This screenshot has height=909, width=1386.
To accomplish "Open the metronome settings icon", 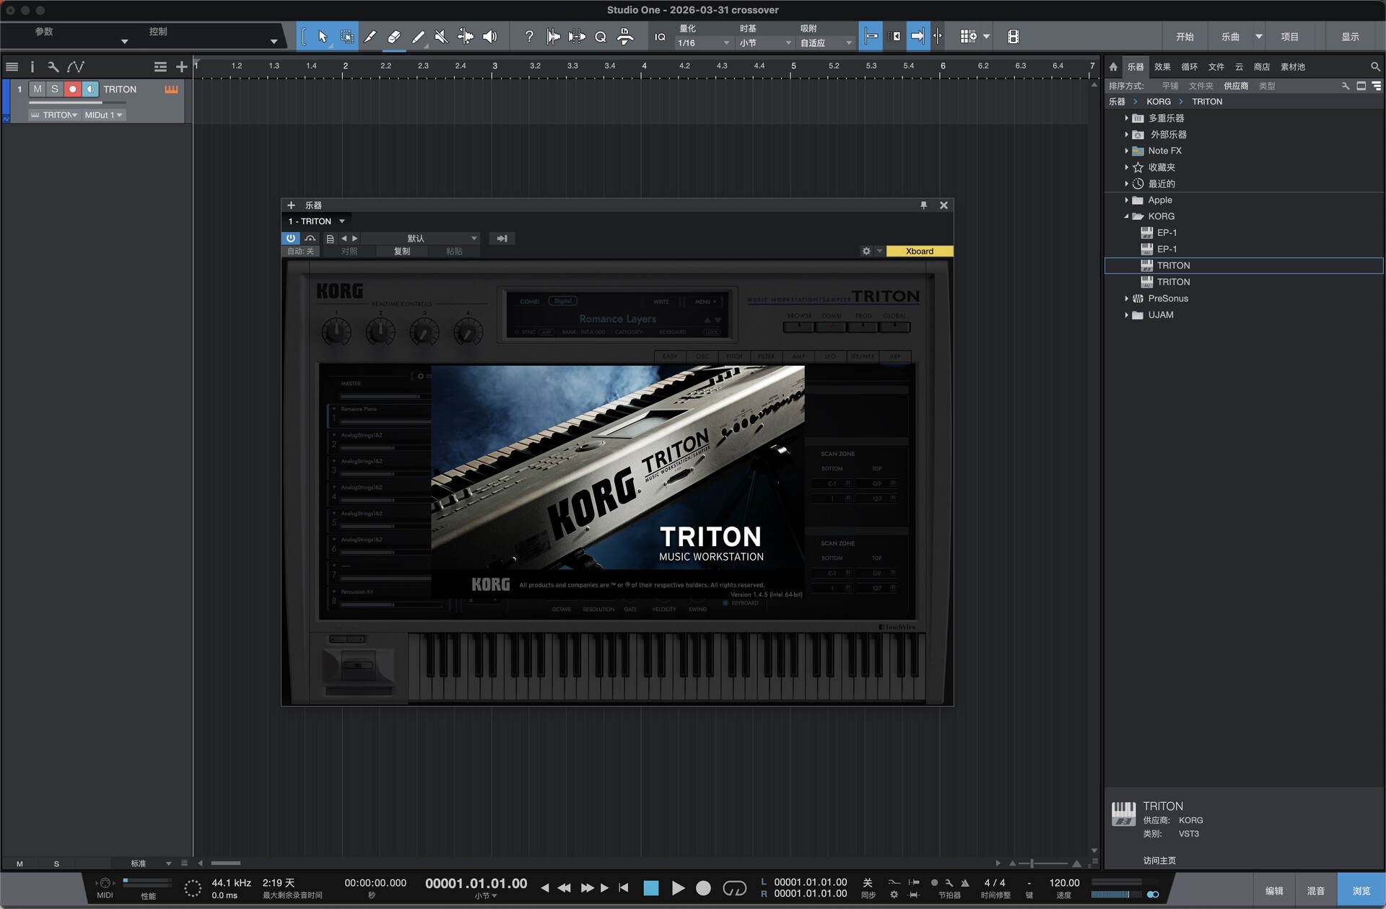I will coord(949,883).
